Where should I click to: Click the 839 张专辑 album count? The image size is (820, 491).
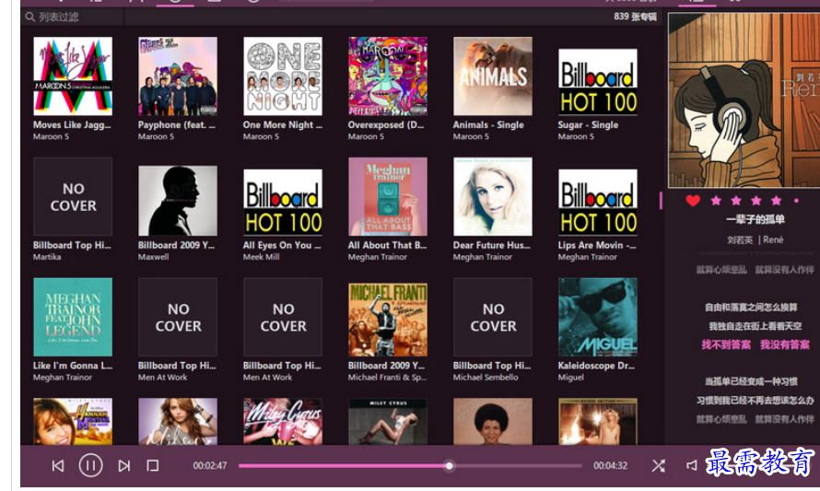click(636, 17)
